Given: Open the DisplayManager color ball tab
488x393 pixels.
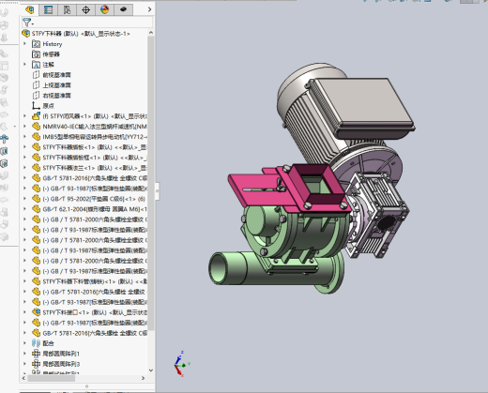Looking at the screenshot, I should 104,9.
